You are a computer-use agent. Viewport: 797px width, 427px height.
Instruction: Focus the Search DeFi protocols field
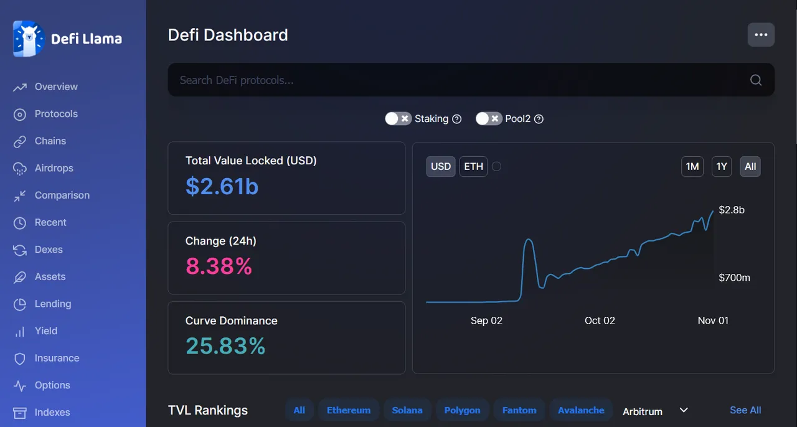click(471, 80)
